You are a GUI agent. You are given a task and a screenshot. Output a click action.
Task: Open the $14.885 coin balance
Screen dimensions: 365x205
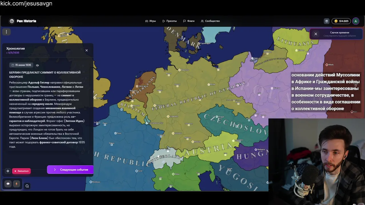tap(341, 21)
